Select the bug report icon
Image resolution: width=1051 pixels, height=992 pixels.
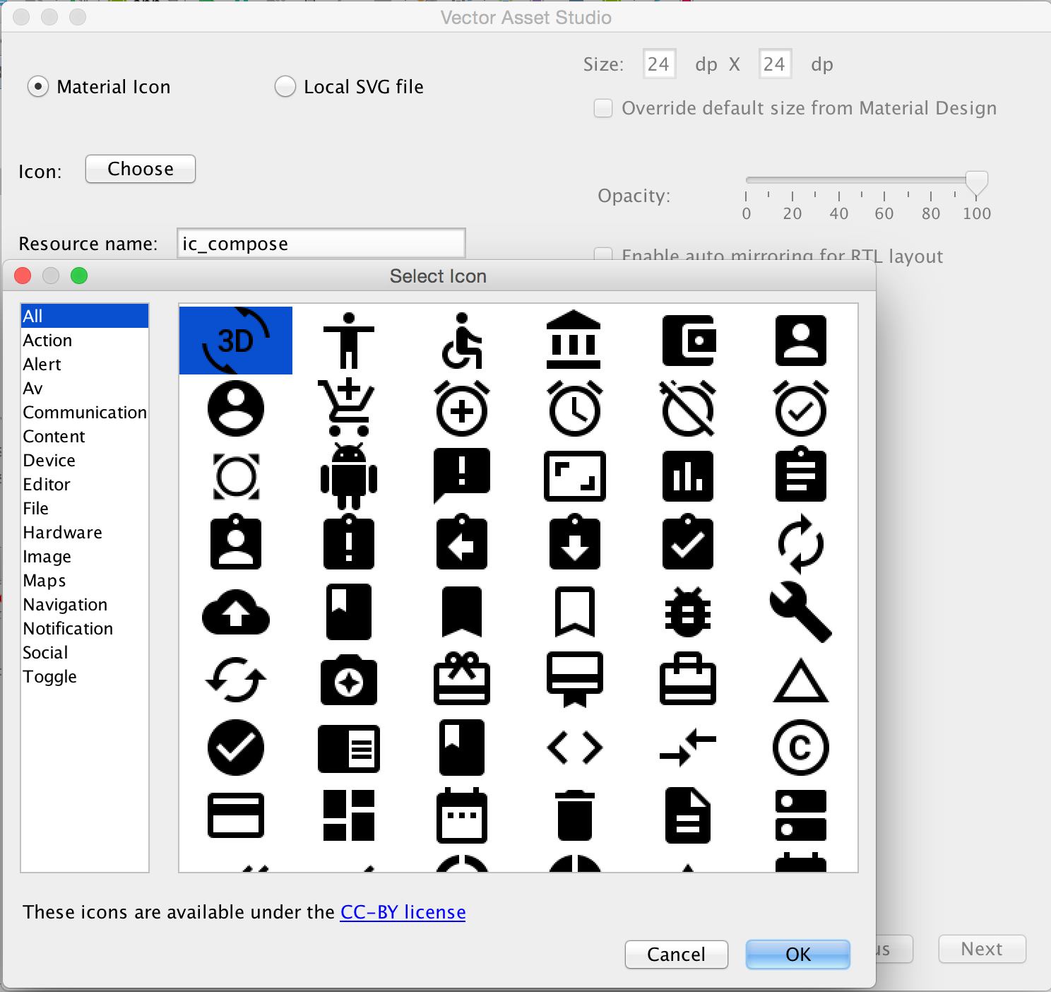click(x=687, y=613)
